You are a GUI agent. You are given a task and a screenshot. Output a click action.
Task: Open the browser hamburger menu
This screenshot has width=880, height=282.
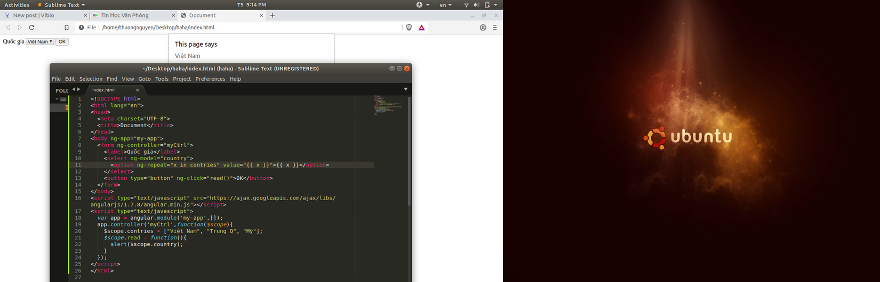495,28
